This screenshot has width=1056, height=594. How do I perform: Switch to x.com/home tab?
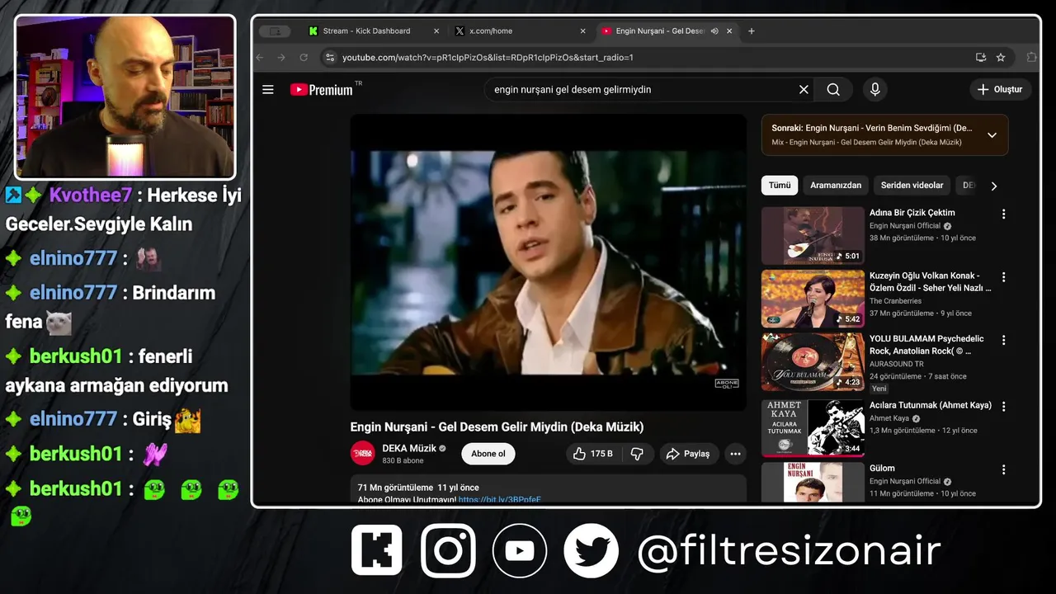491,31
